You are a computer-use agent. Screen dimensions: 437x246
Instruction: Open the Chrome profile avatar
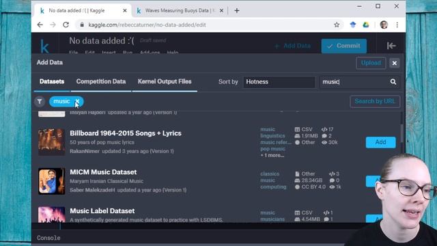384,25
